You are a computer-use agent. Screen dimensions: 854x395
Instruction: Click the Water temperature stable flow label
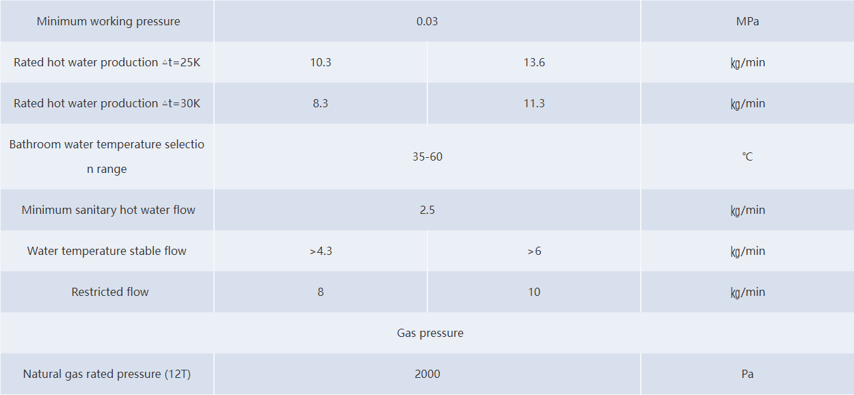(107, 251)
